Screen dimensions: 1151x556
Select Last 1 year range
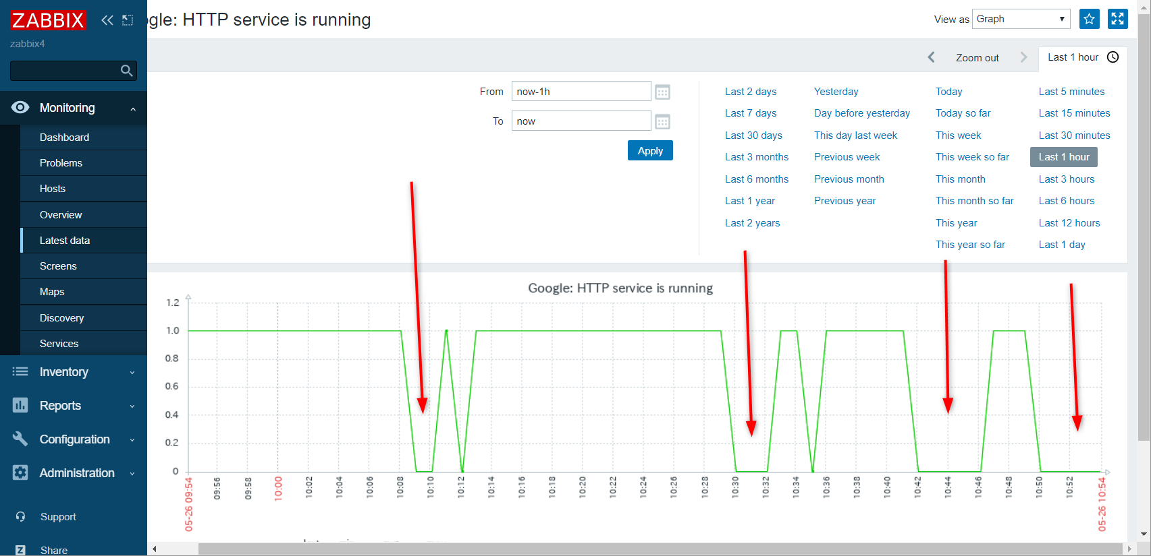pyautogui.click(x=750, y=201)
